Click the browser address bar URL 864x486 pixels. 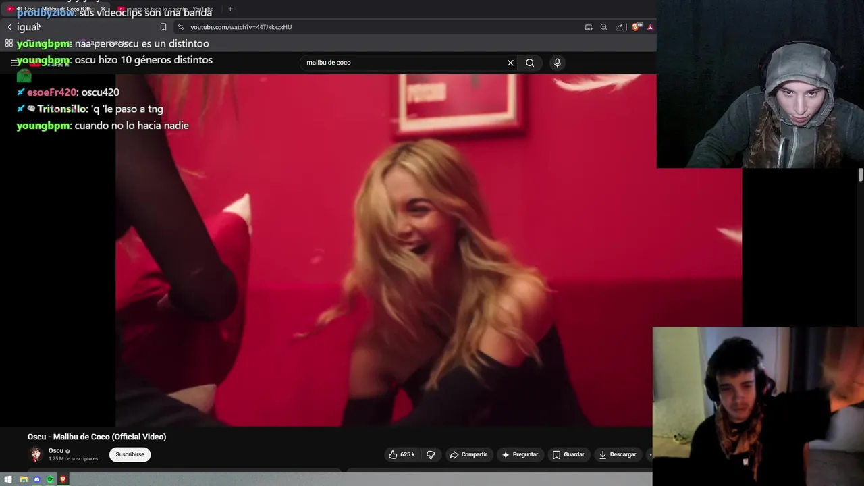241,27
